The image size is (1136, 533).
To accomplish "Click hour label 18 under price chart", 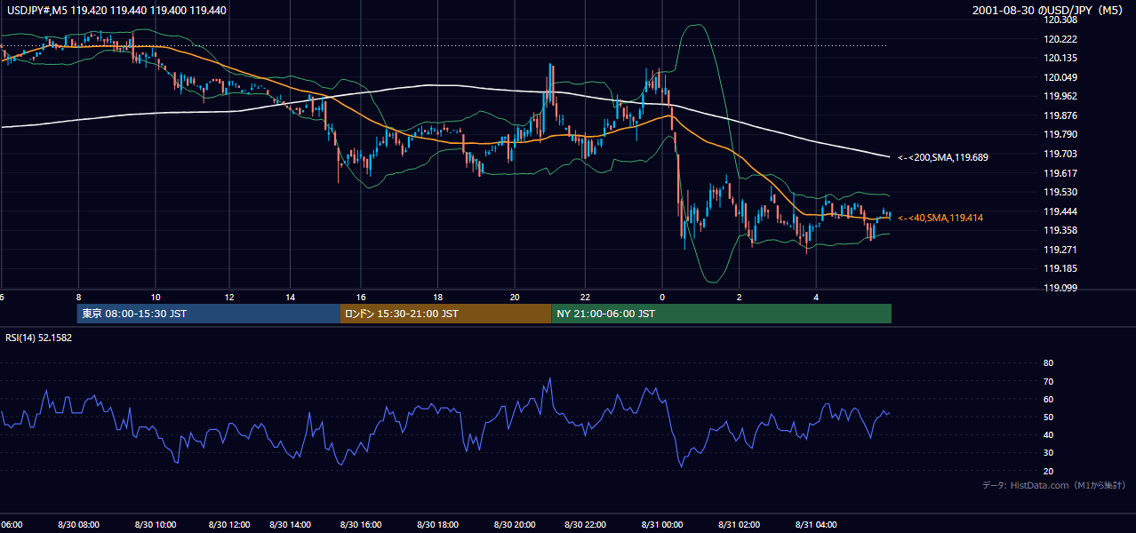I will 437,297.
